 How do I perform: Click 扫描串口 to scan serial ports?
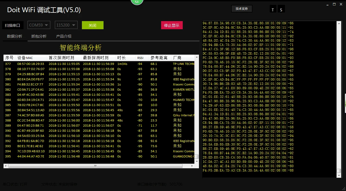pos(13,25)
